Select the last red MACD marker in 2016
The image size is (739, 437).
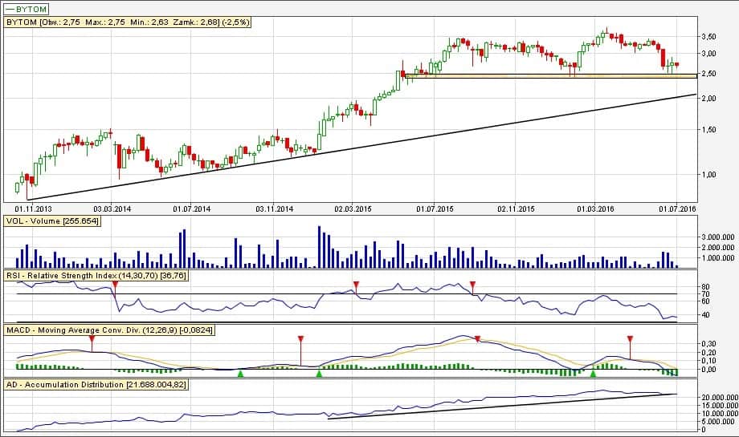(630, 339)
